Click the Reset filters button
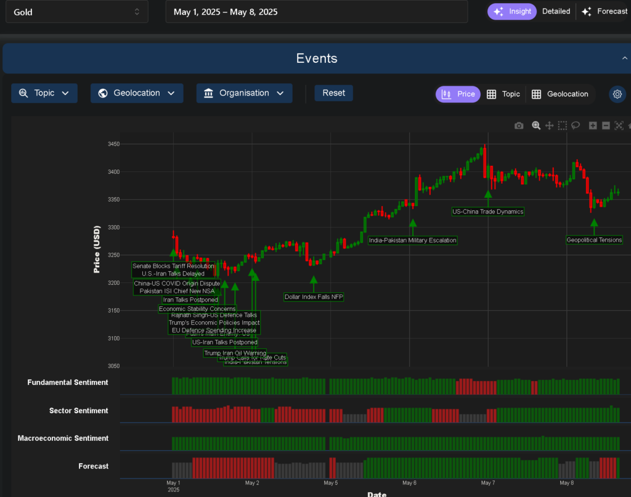The width and height of the screenshot is (631, 497). (333, 93)
